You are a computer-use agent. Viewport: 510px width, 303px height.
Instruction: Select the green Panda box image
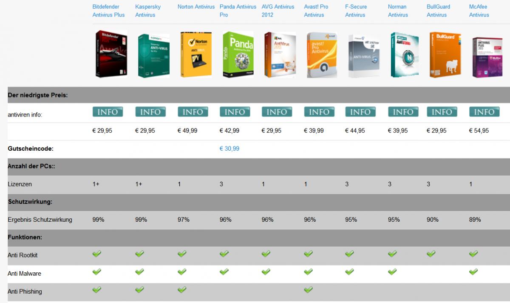click(238, 54)
